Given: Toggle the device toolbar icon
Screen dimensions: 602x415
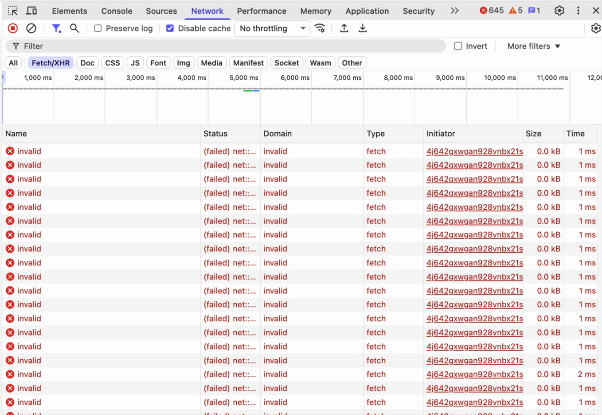Looking at the screenshot, I should pos(31,11).
